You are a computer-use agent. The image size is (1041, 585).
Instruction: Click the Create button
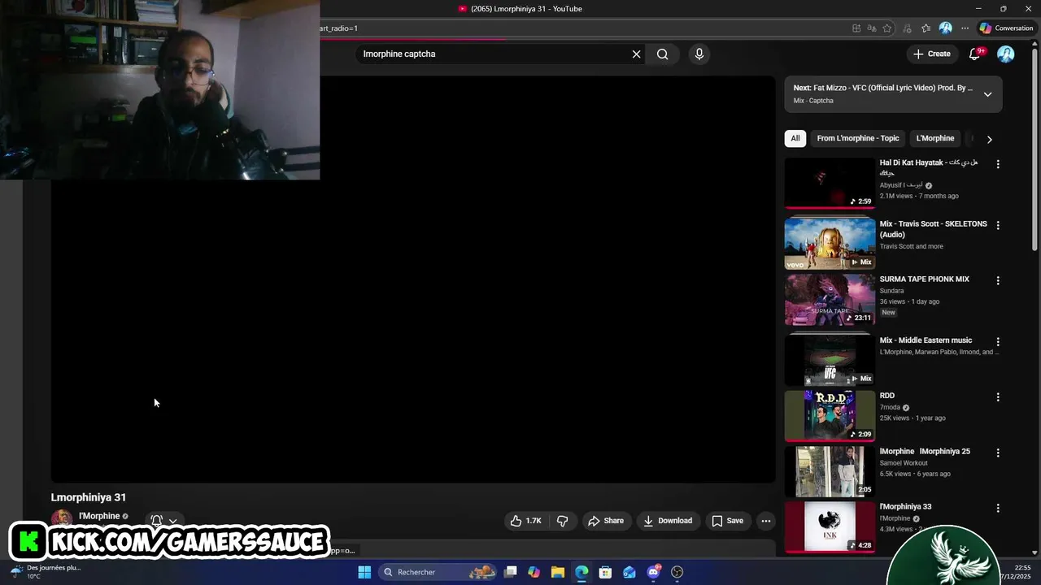[x=932, y=54]
